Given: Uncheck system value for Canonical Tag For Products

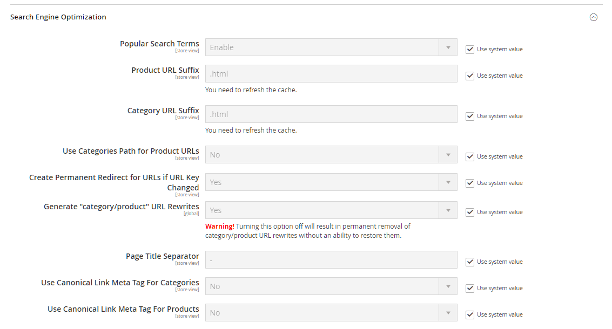Looking at the screenshot, I should [469, 314].
